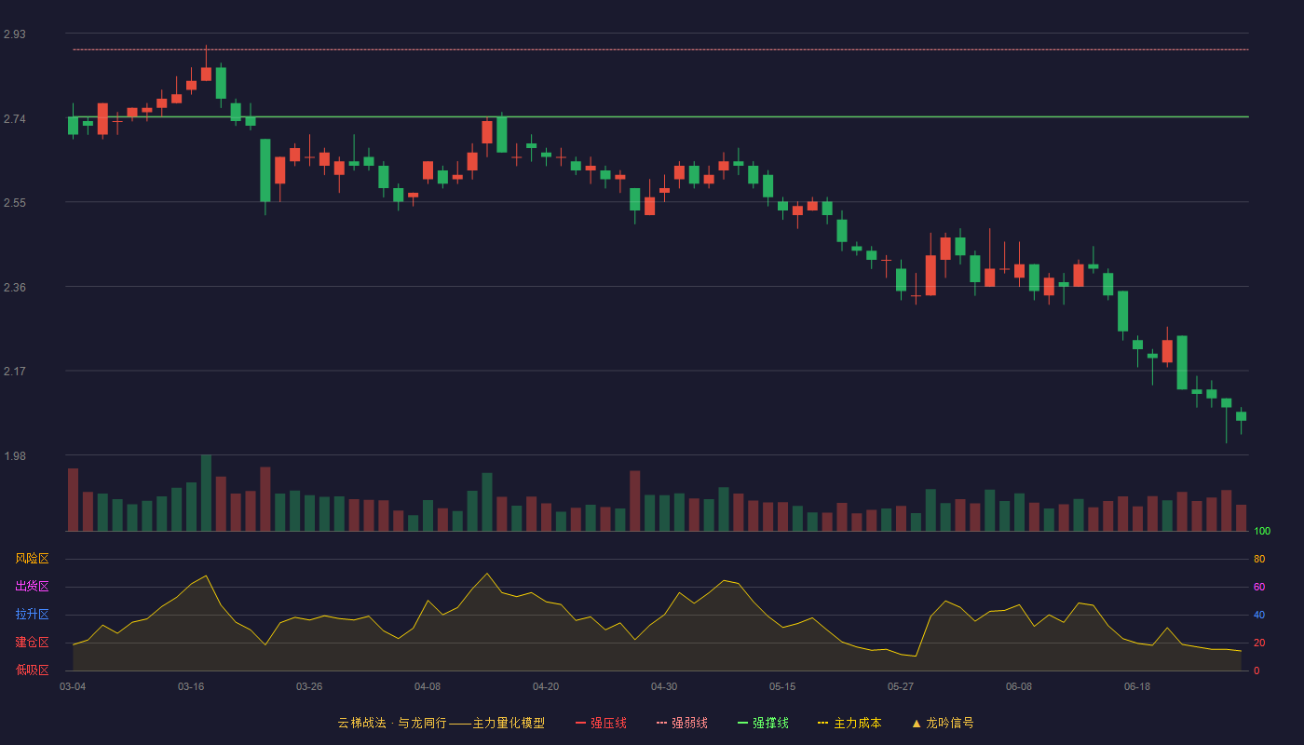Viewport: 1304px width, 745px height.
Task: Click the 06-08 date label
Action: [x=1019, y=686]
